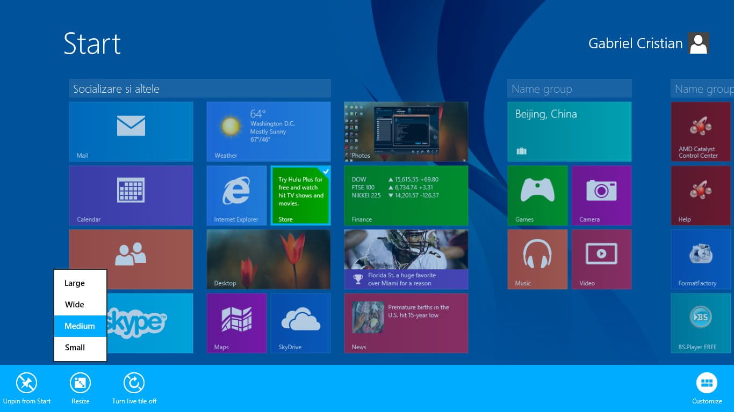Open the Weather tile
734x412 pixels.
click(269, 131)
